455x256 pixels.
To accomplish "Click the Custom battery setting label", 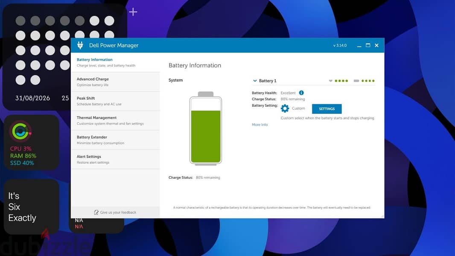I will tap(298, 108).
